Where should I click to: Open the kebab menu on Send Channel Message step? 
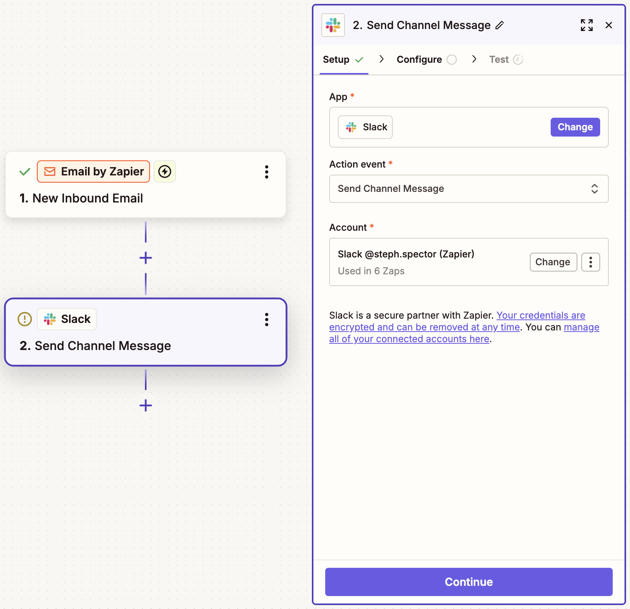click(267, 320)
